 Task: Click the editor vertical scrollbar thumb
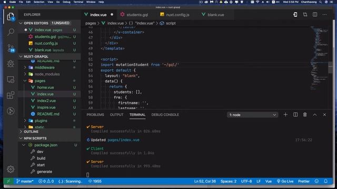click(x=330, y=68)
